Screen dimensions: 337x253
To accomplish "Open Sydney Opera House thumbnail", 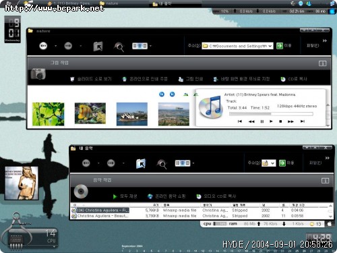I will coord(132,114).
